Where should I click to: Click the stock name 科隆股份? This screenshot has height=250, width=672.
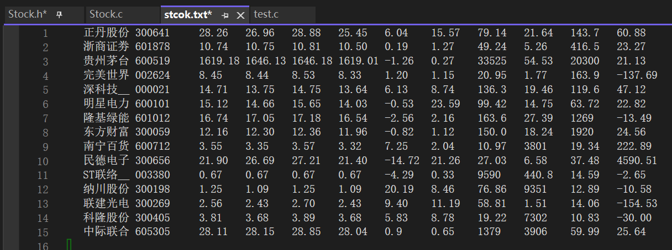pos(106,218)
